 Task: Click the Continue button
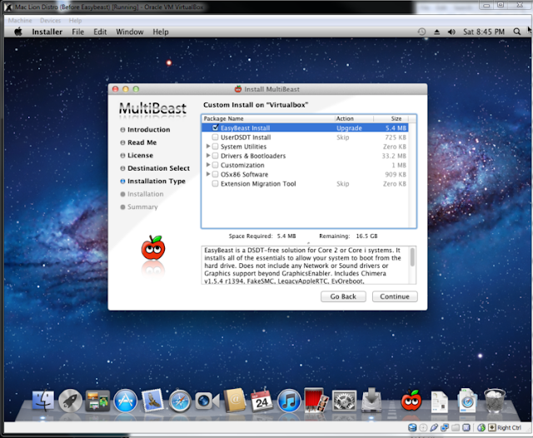[395, 296]
